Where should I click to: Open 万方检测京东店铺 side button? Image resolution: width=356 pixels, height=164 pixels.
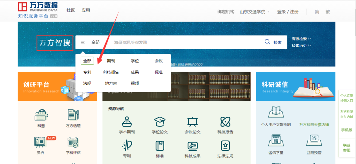pyautogui.click(x=346, y=114)
